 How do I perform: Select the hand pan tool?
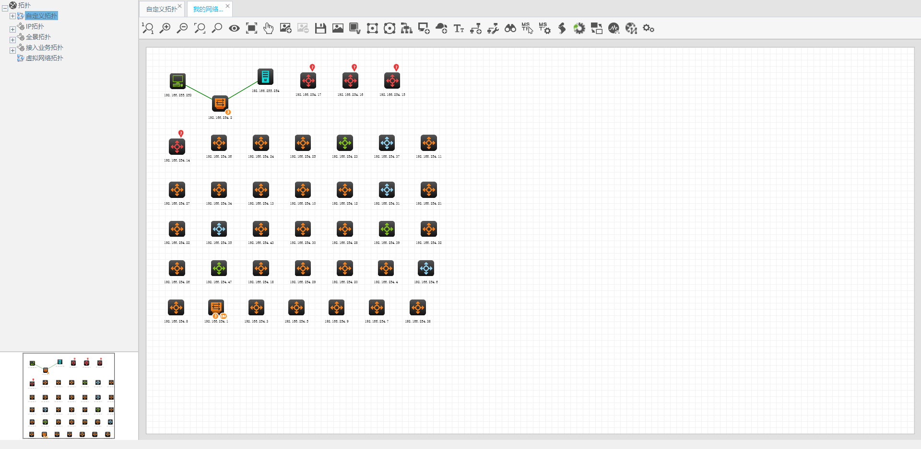(x=269, y=28)
